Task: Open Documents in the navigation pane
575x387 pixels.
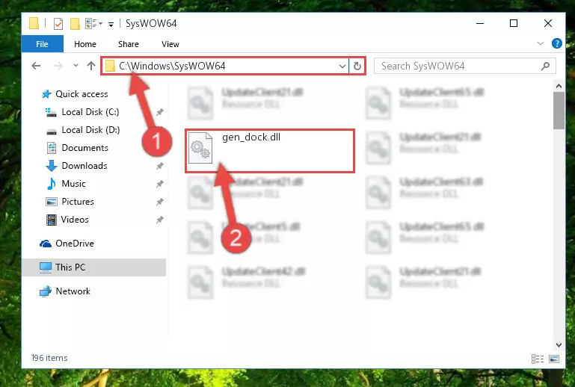Action: 84,148
